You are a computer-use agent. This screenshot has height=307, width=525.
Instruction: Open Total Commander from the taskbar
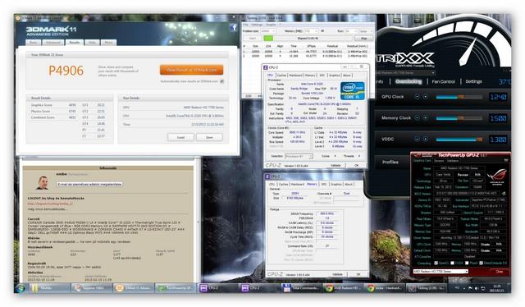click(300, 288)
